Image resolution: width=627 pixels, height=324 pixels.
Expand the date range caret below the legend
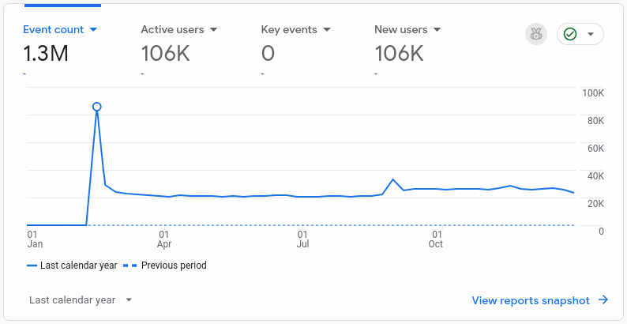coord(129,300)
